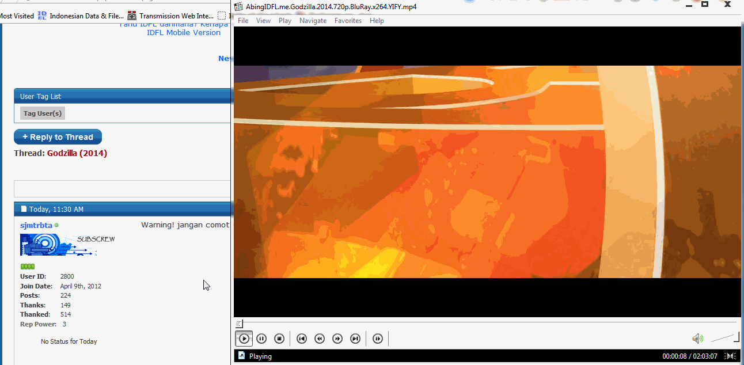Click the Posts count 224
744x365 pixels.
[x=66, y=295]
